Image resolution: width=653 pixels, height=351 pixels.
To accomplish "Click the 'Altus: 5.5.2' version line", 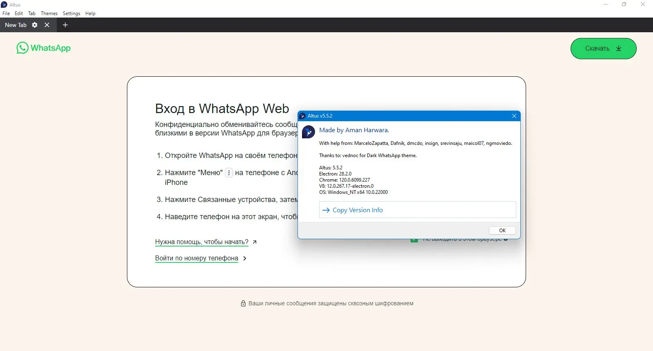I will pos(331,168).
